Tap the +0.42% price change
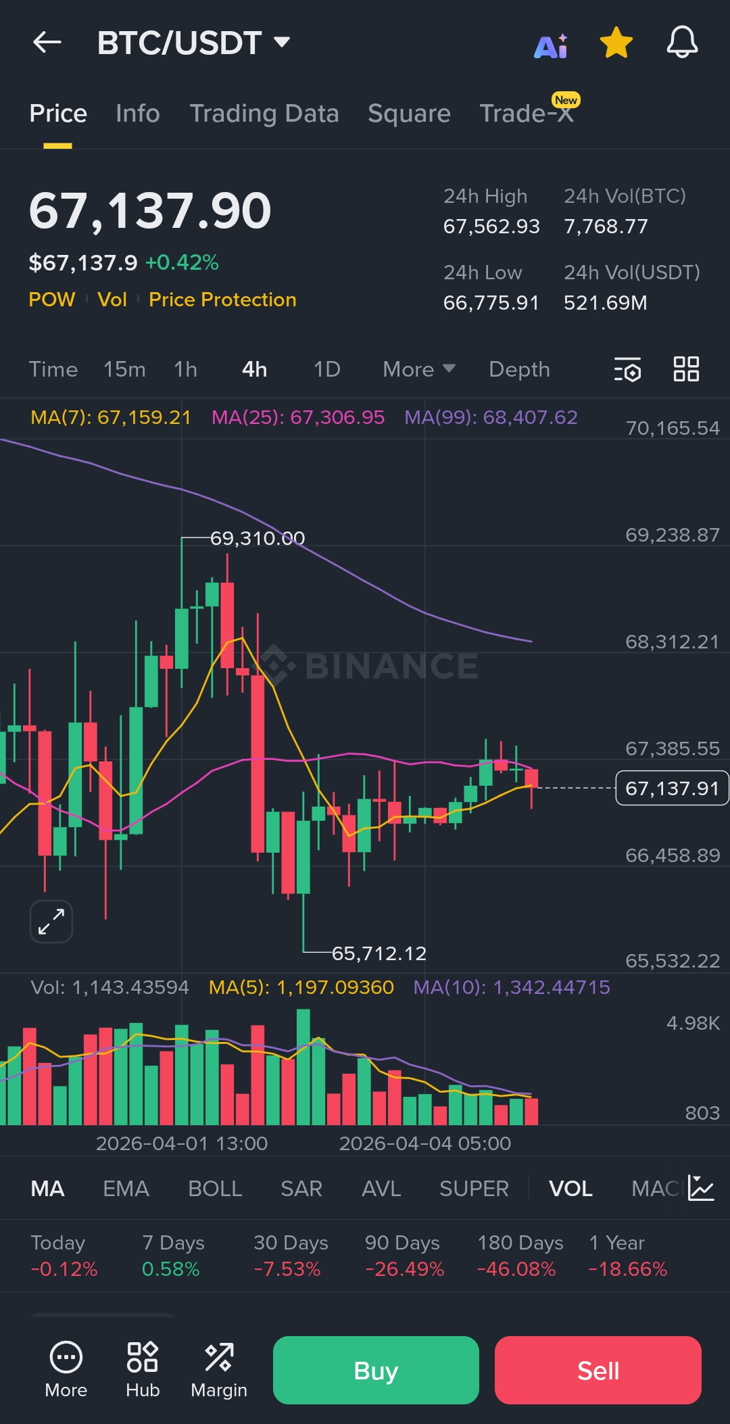730x1424 pixels. (x=182, y=262)
